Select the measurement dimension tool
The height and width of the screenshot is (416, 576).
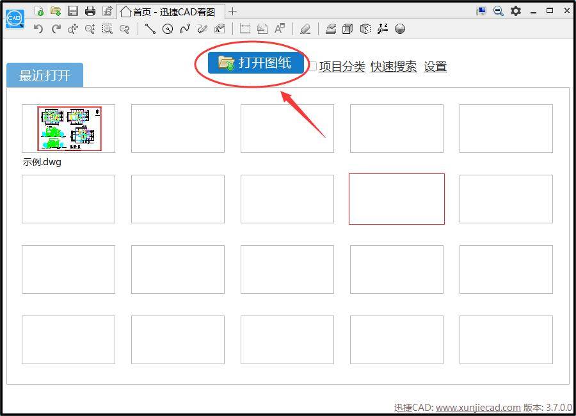click(x=244, y=29)
